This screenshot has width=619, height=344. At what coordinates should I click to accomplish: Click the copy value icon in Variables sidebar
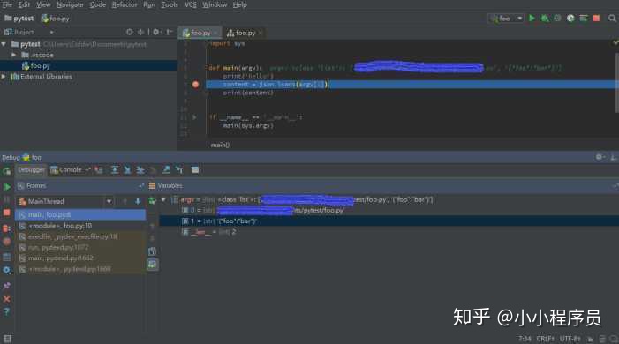[153, 251]
